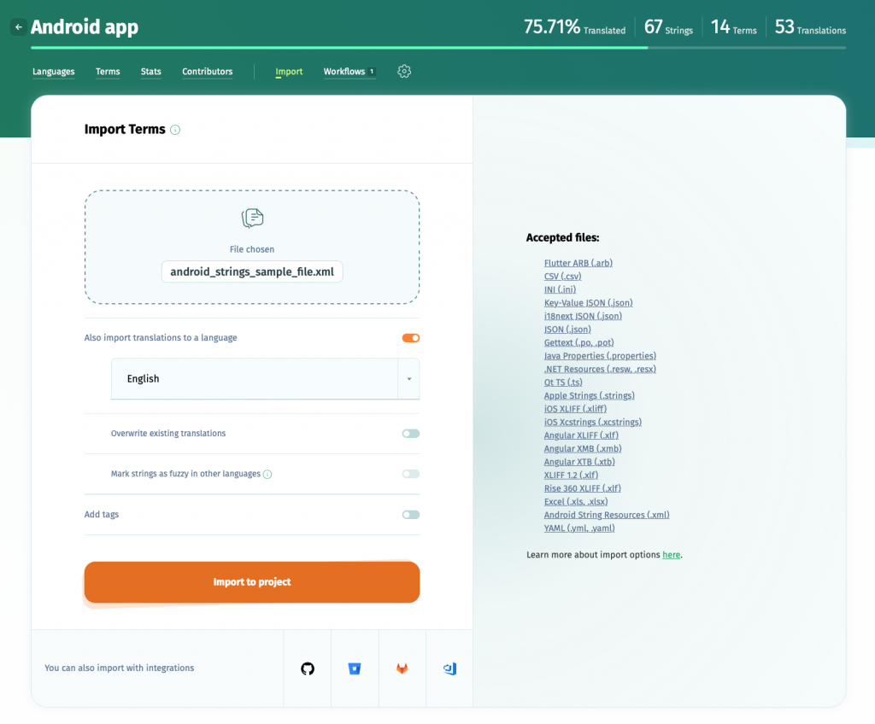Screen dimensions: 875x724
Task: Switch to the Languages tab
Action: 54,72
